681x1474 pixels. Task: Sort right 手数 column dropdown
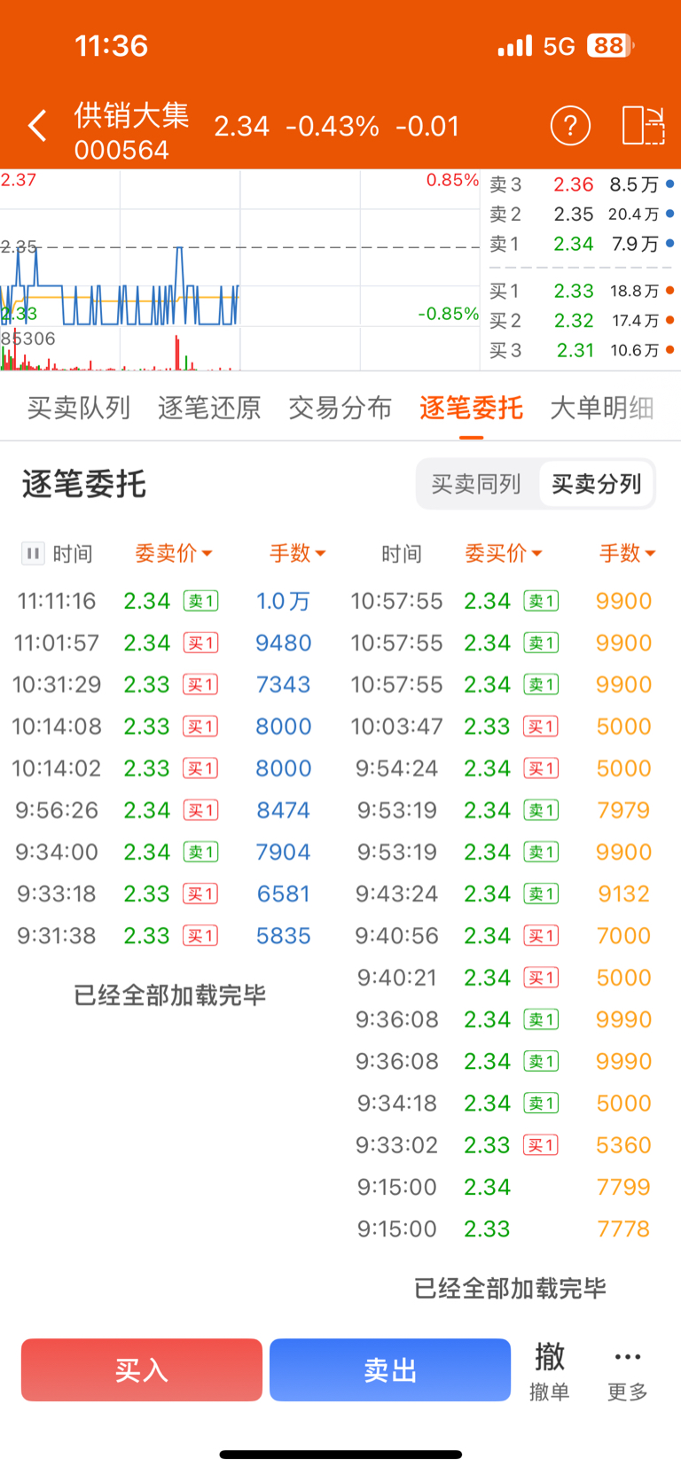[x=628, y=554]
